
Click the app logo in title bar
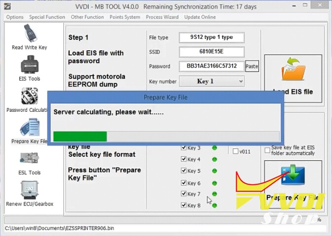coord(7,6)
